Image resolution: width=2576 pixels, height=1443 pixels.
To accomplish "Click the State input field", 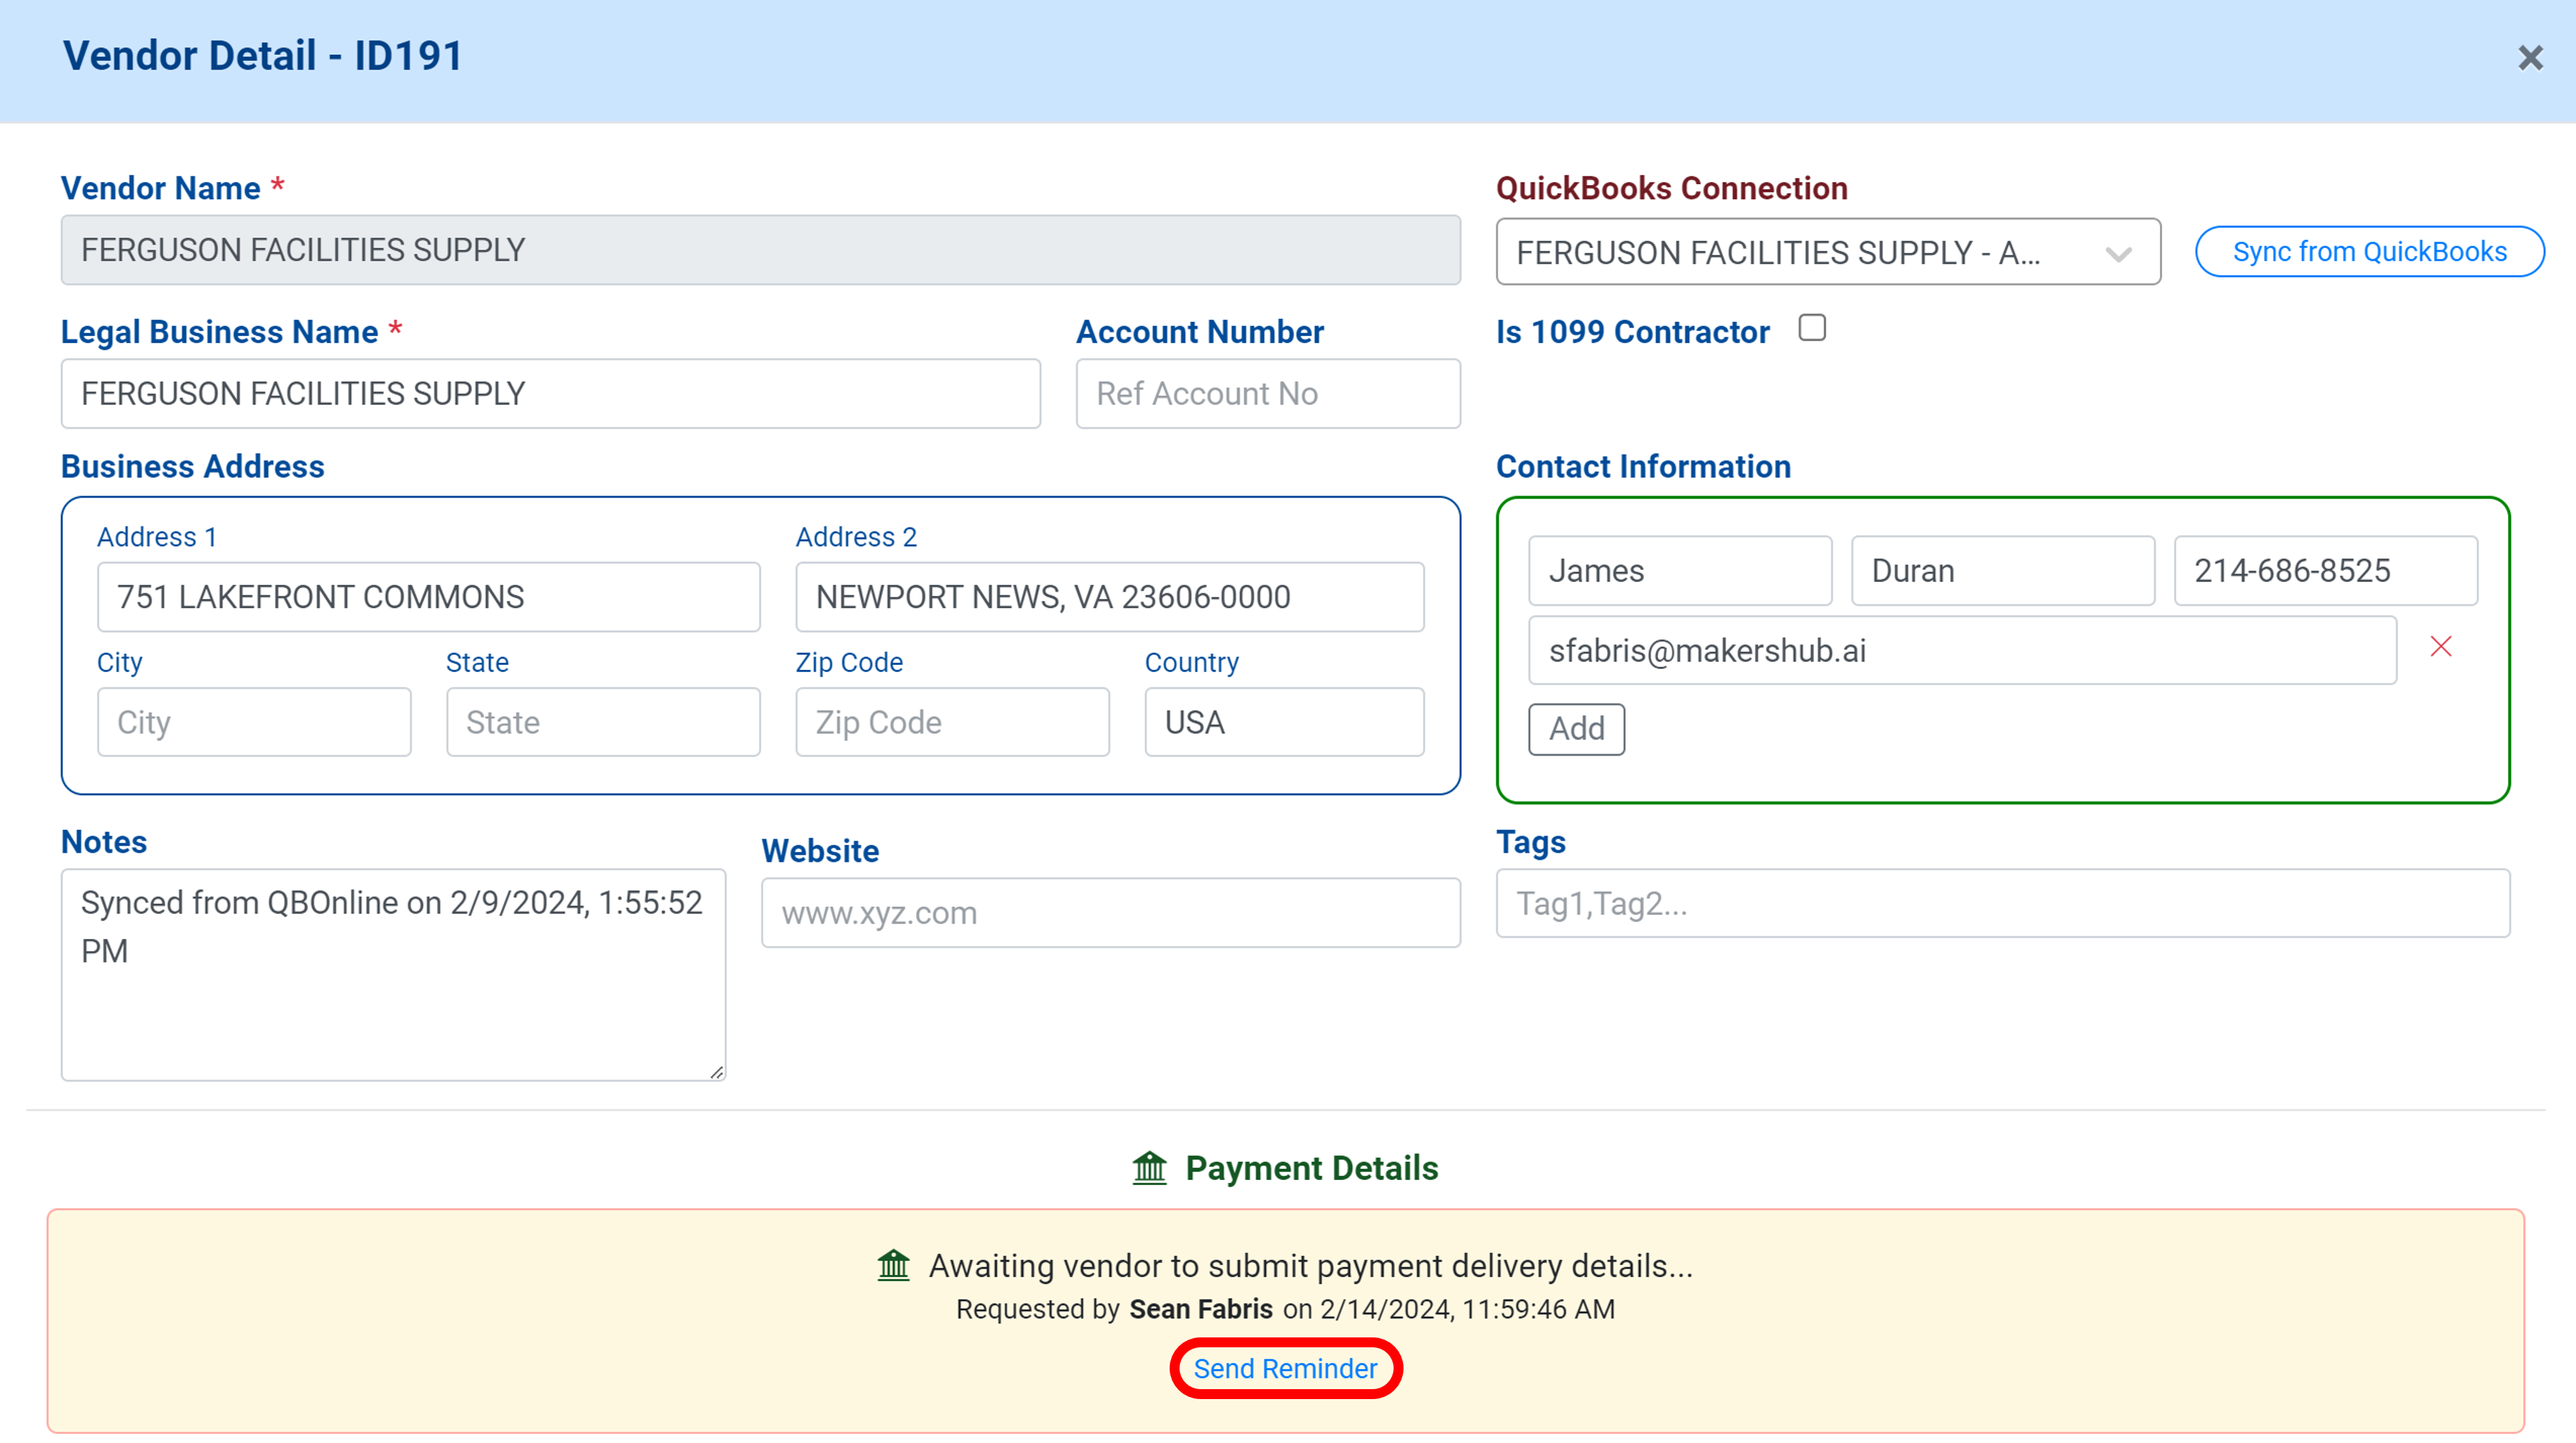I will pyautogui.click(x=603, y=722).
